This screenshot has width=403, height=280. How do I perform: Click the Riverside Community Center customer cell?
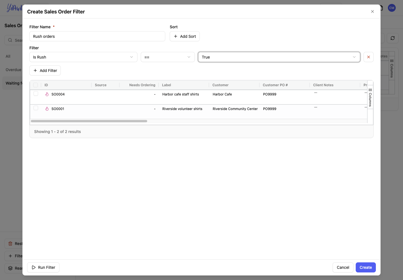[235, 109]
